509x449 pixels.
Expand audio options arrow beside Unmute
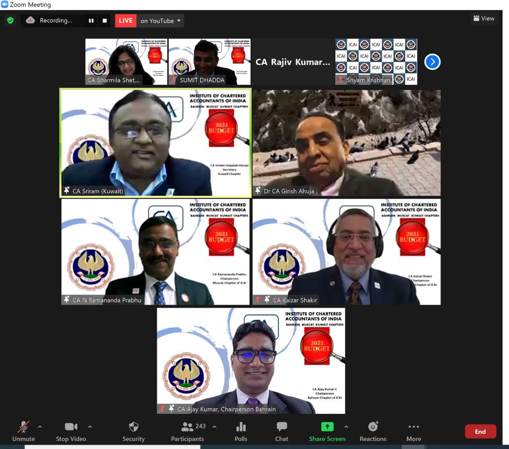click(x=40, y=427)
